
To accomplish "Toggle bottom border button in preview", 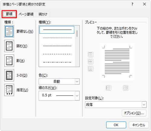I will [91, 69].
